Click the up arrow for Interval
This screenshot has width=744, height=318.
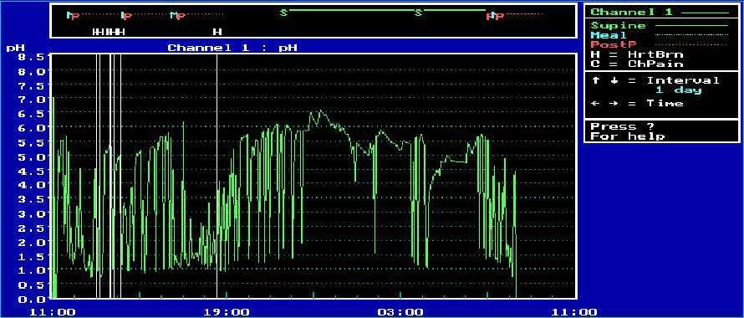coord(595,80)
